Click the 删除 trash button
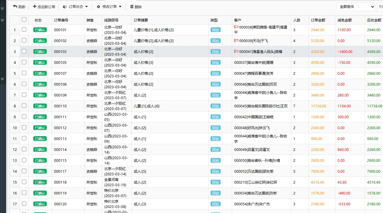Viewport: 383px width, 213px height. (136, 7)
